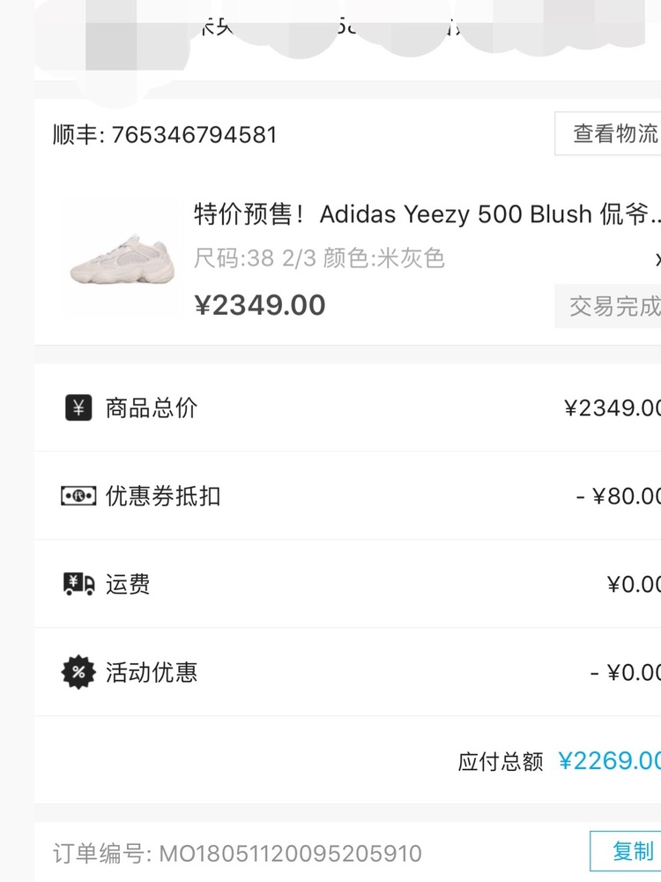Select the 顺丰 tracking number 765346794581
The height and width of the screenshot is (882, 661).
pyautogui.click(x=195, y=134)
